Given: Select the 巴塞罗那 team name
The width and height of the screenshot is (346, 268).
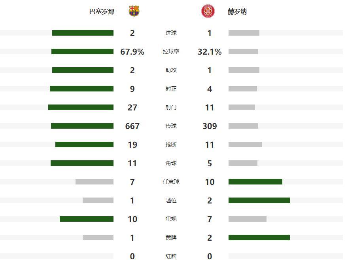Looking at the screenshot, I should pos(102,11).
